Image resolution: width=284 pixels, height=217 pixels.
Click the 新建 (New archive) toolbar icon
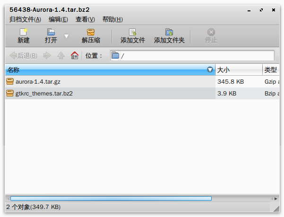tap(23, 32)
